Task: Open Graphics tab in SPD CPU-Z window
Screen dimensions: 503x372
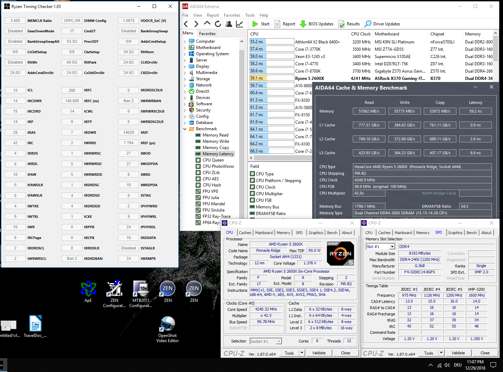Action: coord(455,233)
